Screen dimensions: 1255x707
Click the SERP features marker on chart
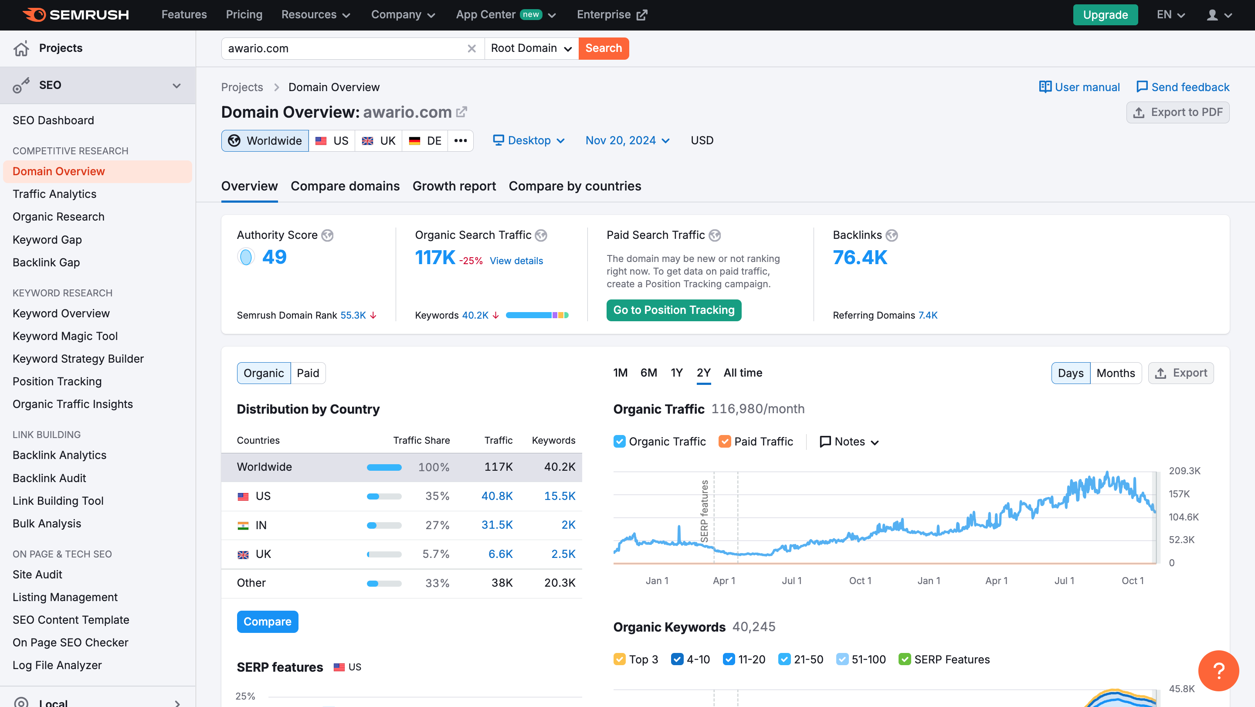(705, 511)
